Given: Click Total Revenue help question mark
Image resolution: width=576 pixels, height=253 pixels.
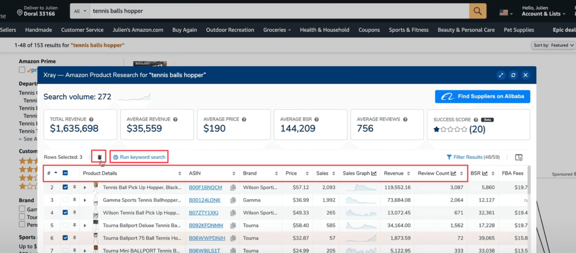Looking at the screenshot, I should 91,120.
